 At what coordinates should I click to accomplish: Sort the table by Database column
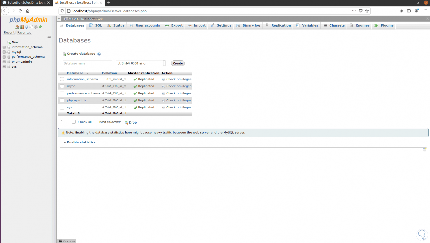pos(75,73)
